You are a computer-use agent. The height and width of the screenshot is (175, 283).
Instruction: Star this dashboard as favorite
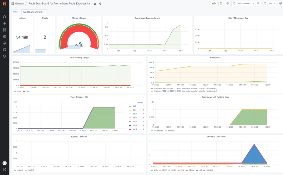[x=95, y=4]
